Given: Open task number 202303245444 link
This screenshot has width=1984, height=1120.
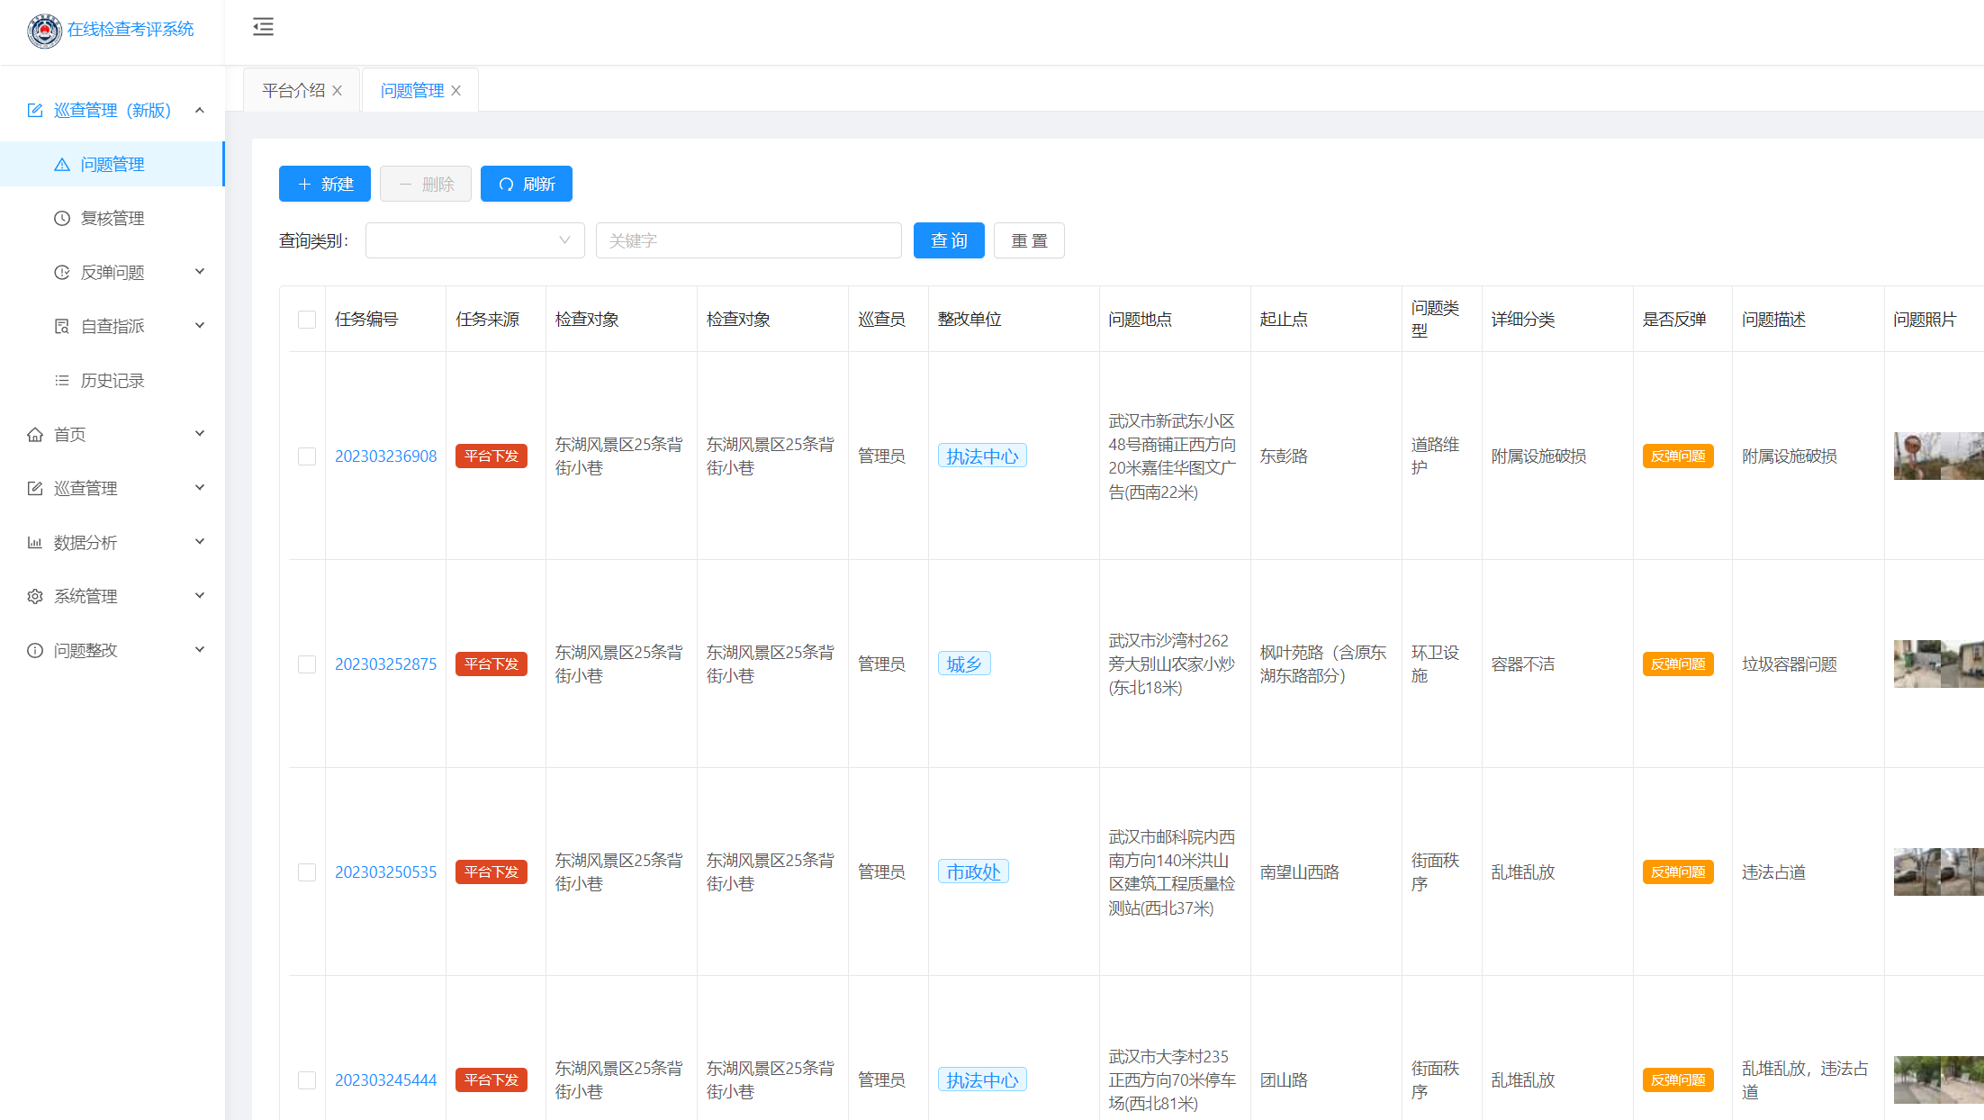Looking at the screenshot, I should pyautogui.click(x=385, y=1080).
